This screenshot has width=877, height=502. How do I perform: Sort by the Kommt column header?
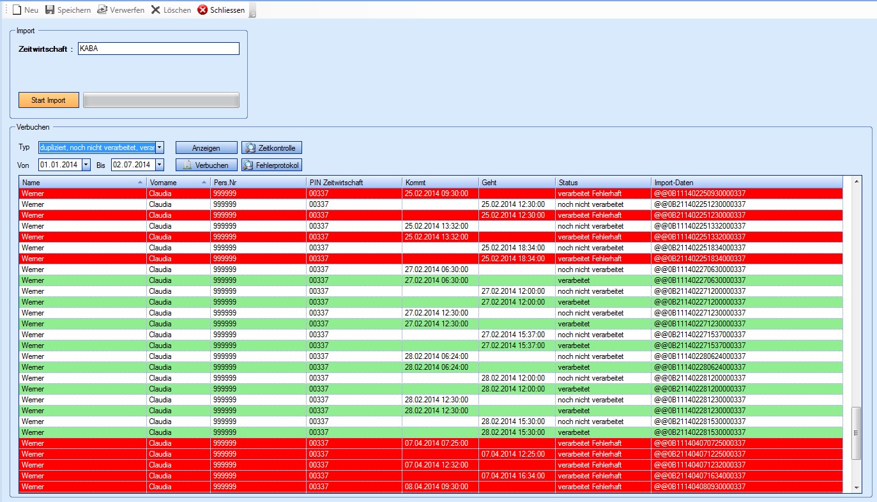tap(440, 182)
